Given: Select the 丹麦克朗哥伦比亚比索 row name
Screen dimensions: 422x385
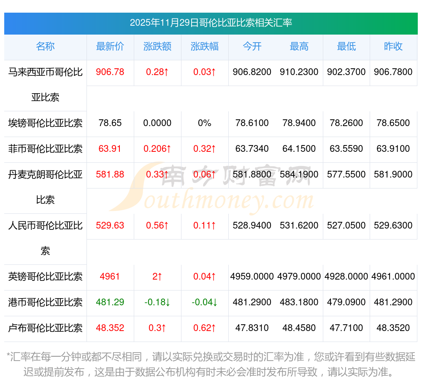Looking at the screenshot, I should 45,187.
